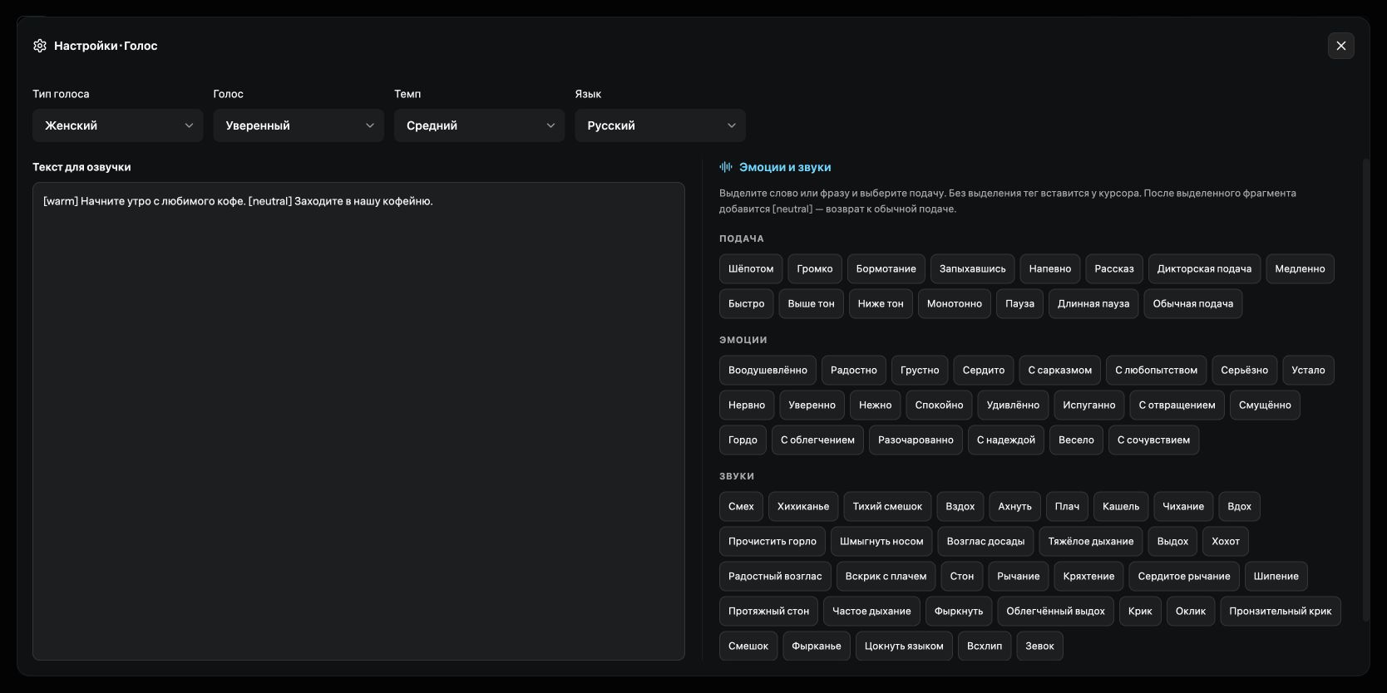Insert the Зевок sound tag
The width and height of the screenshot is (1387, 693).
point(1039,646)
